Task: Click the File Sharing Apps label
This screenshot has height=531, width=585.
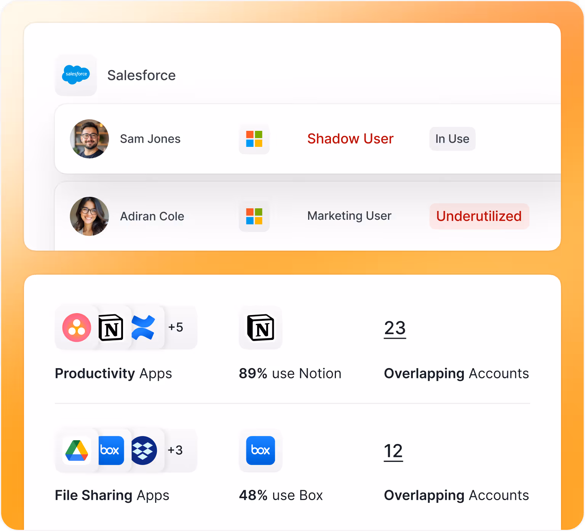Action: (x=112, y=495)
